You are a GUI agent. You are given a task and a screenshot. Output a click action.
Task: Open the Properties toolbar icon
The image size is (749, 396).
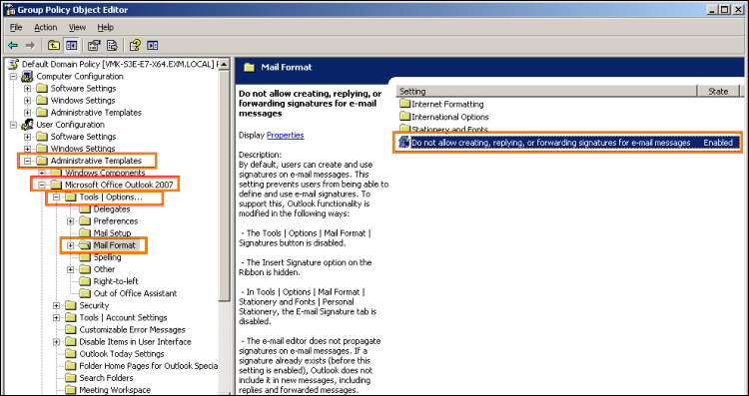pos(94,45)
